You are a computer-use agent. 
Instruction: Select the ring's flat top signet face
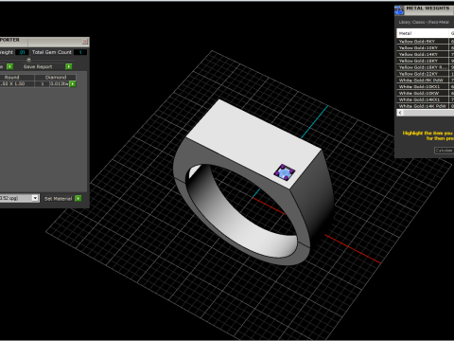[x=253, y=144]
